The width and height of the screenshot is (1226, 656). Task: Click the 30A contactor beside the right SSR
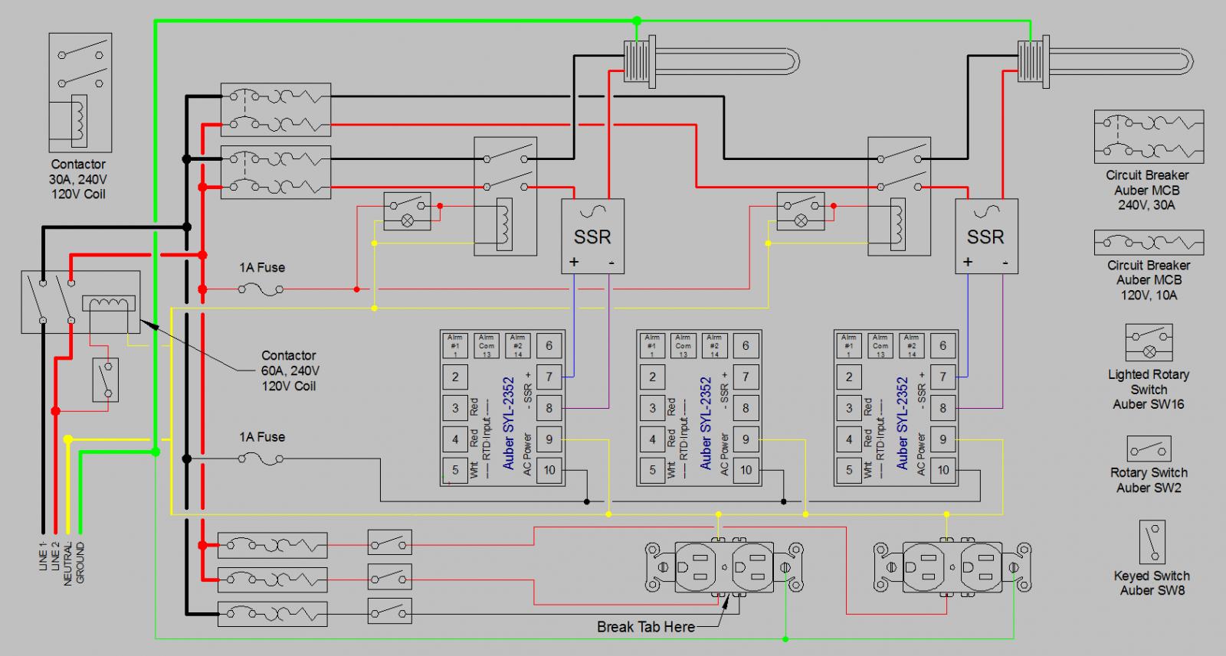(900, 197)
